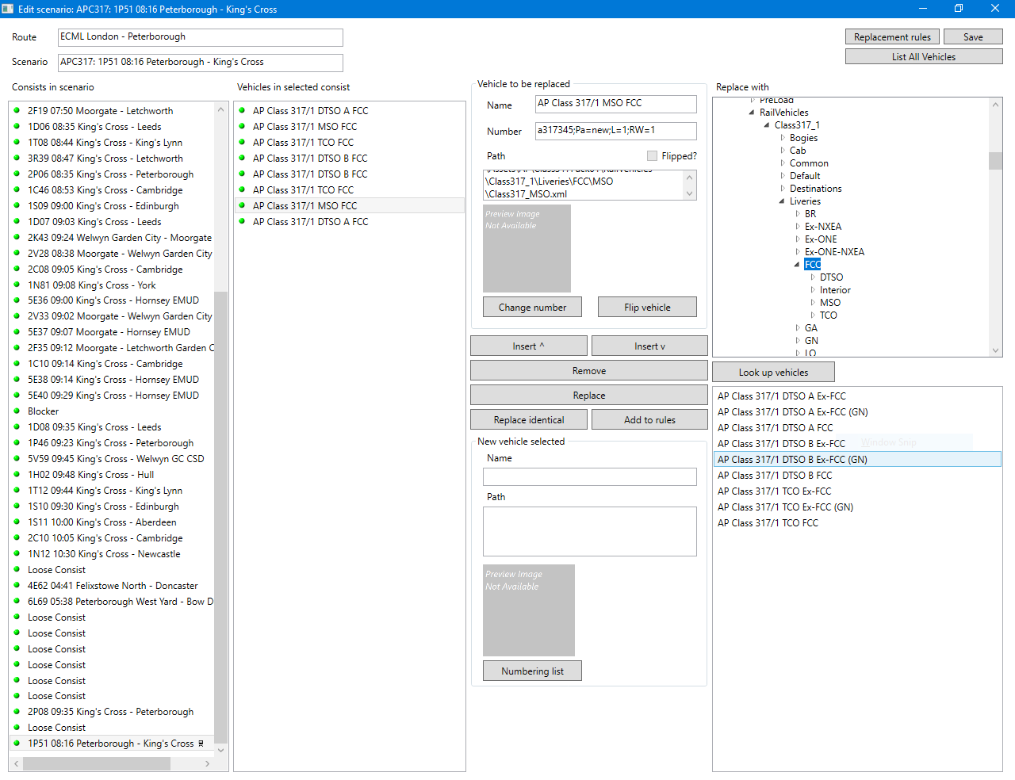
Task: Expand the Ex-NXEA livery node
Action: click(x=798, y=227)
